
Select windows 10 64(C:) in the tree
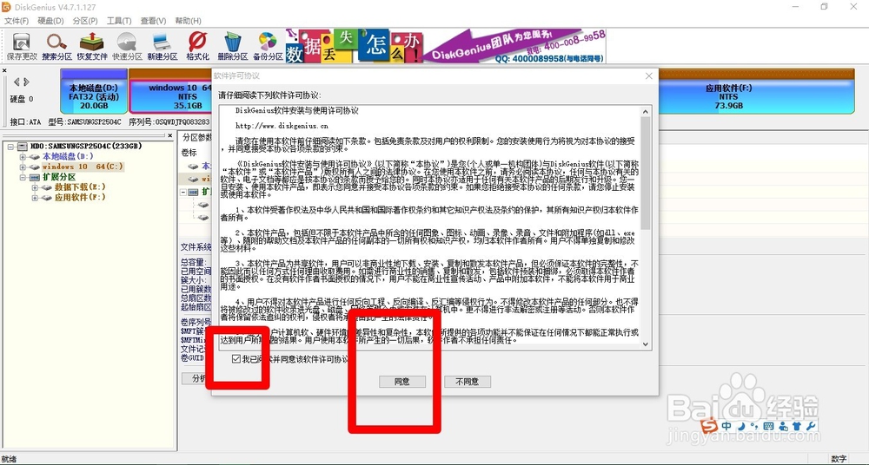[x=83, y=167]
